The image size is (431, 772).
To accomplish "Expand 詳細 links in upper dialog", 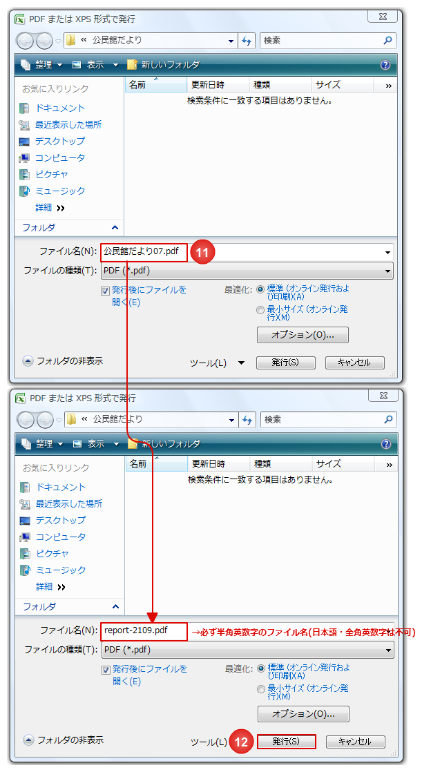I will pos(50,208).
